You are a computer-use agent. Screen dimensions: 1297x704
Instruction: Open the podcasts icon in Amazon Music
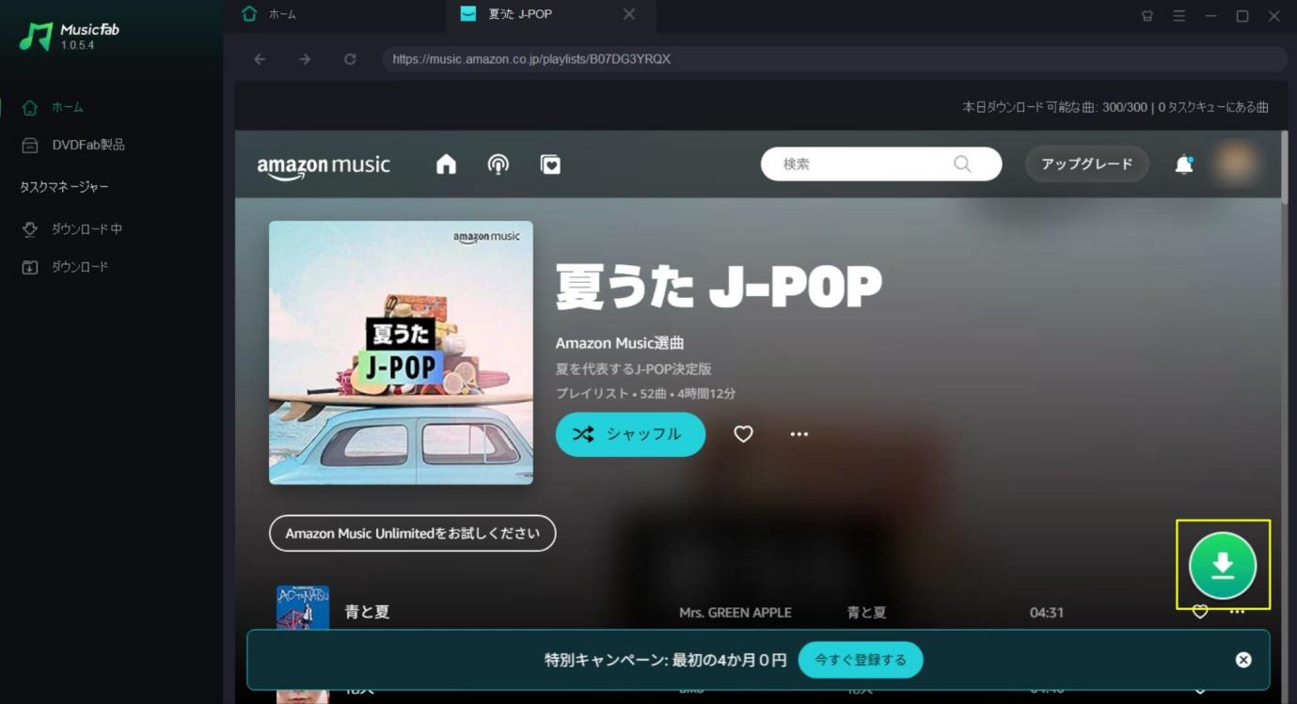(x=498, y=164)
